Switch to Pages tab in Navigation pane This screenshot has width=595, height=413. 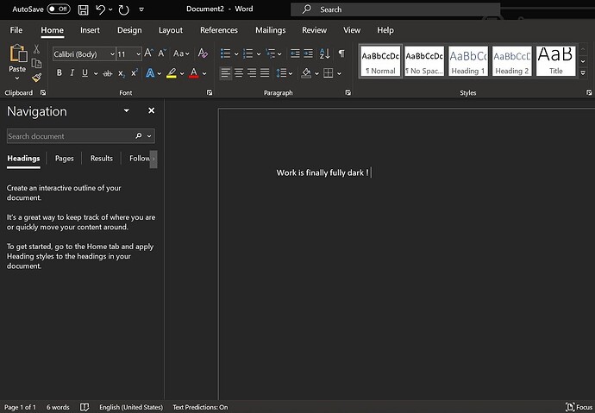click(x=65, y=159)
